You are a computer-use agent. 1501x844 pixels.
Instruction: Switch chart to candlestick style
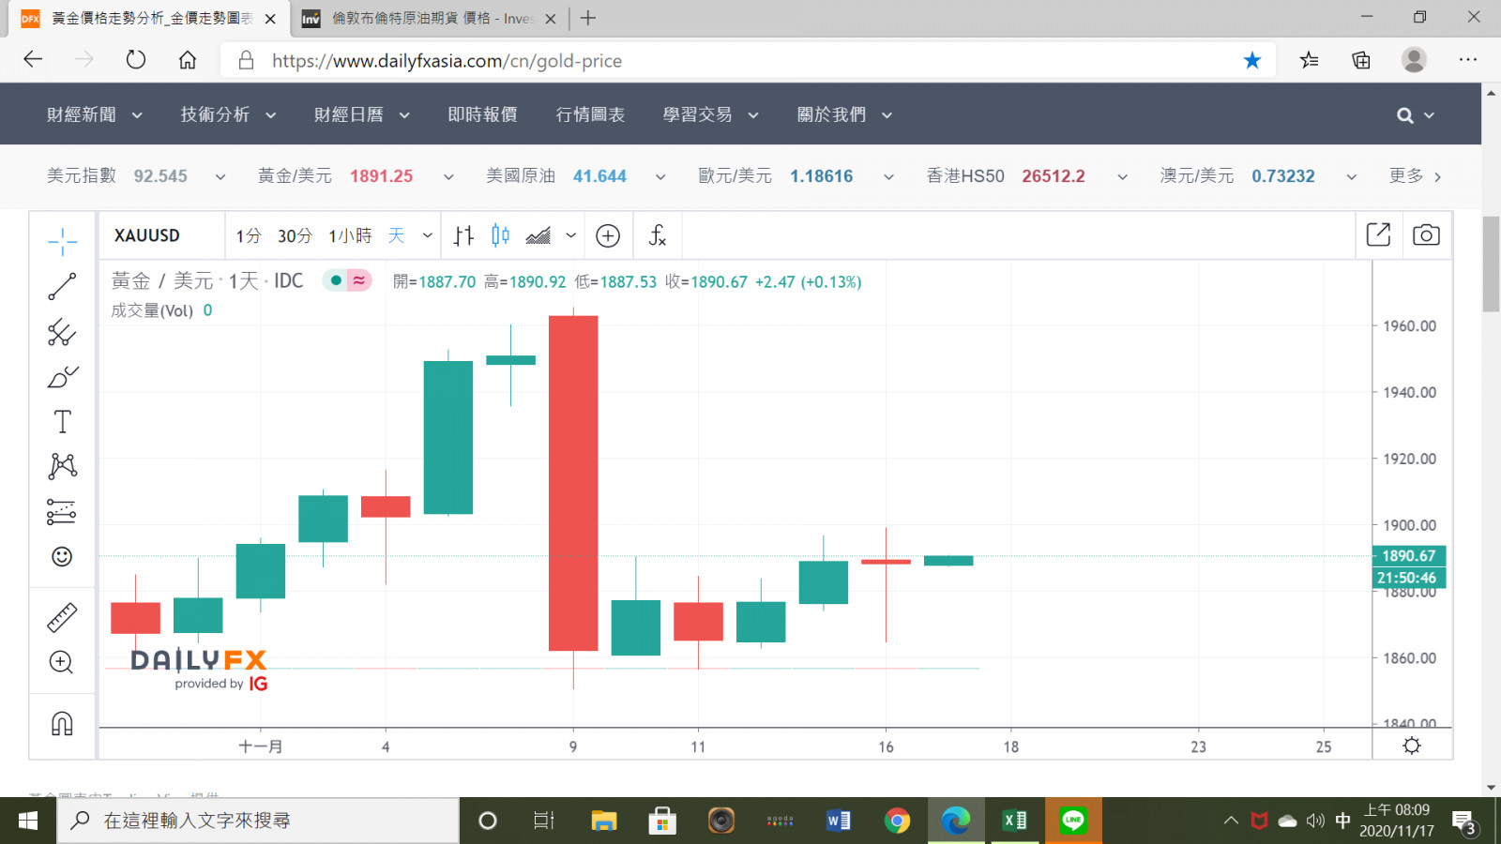tap(501, 235)
